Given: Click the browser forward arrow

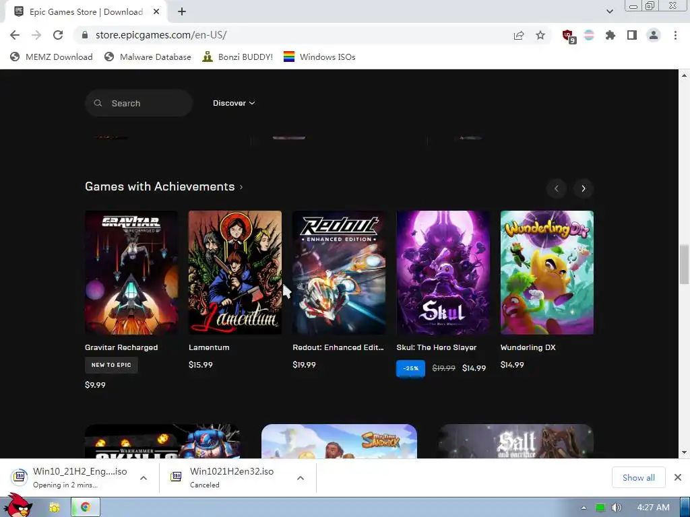Looking at the screenshot, I should coord(36,35).
